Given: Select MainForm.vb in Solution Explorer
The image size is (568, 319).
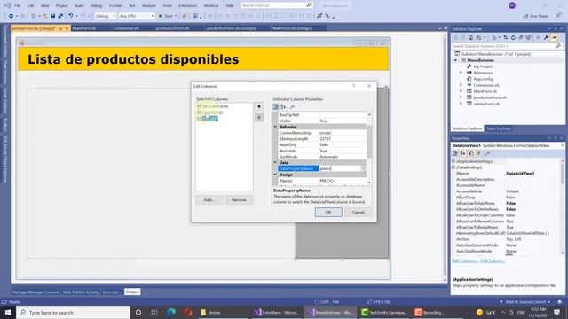Looking at the screenshot, I should (x=485, y=91).
